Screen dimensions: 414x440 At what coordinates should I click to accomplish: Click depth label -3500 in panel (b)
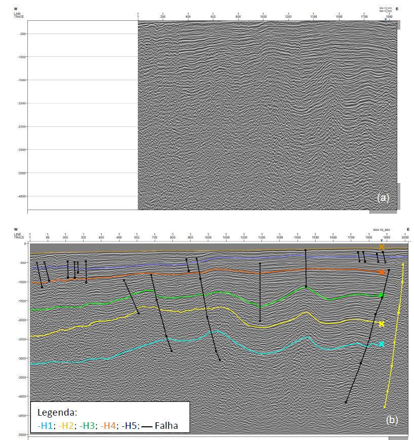(22, 378)
